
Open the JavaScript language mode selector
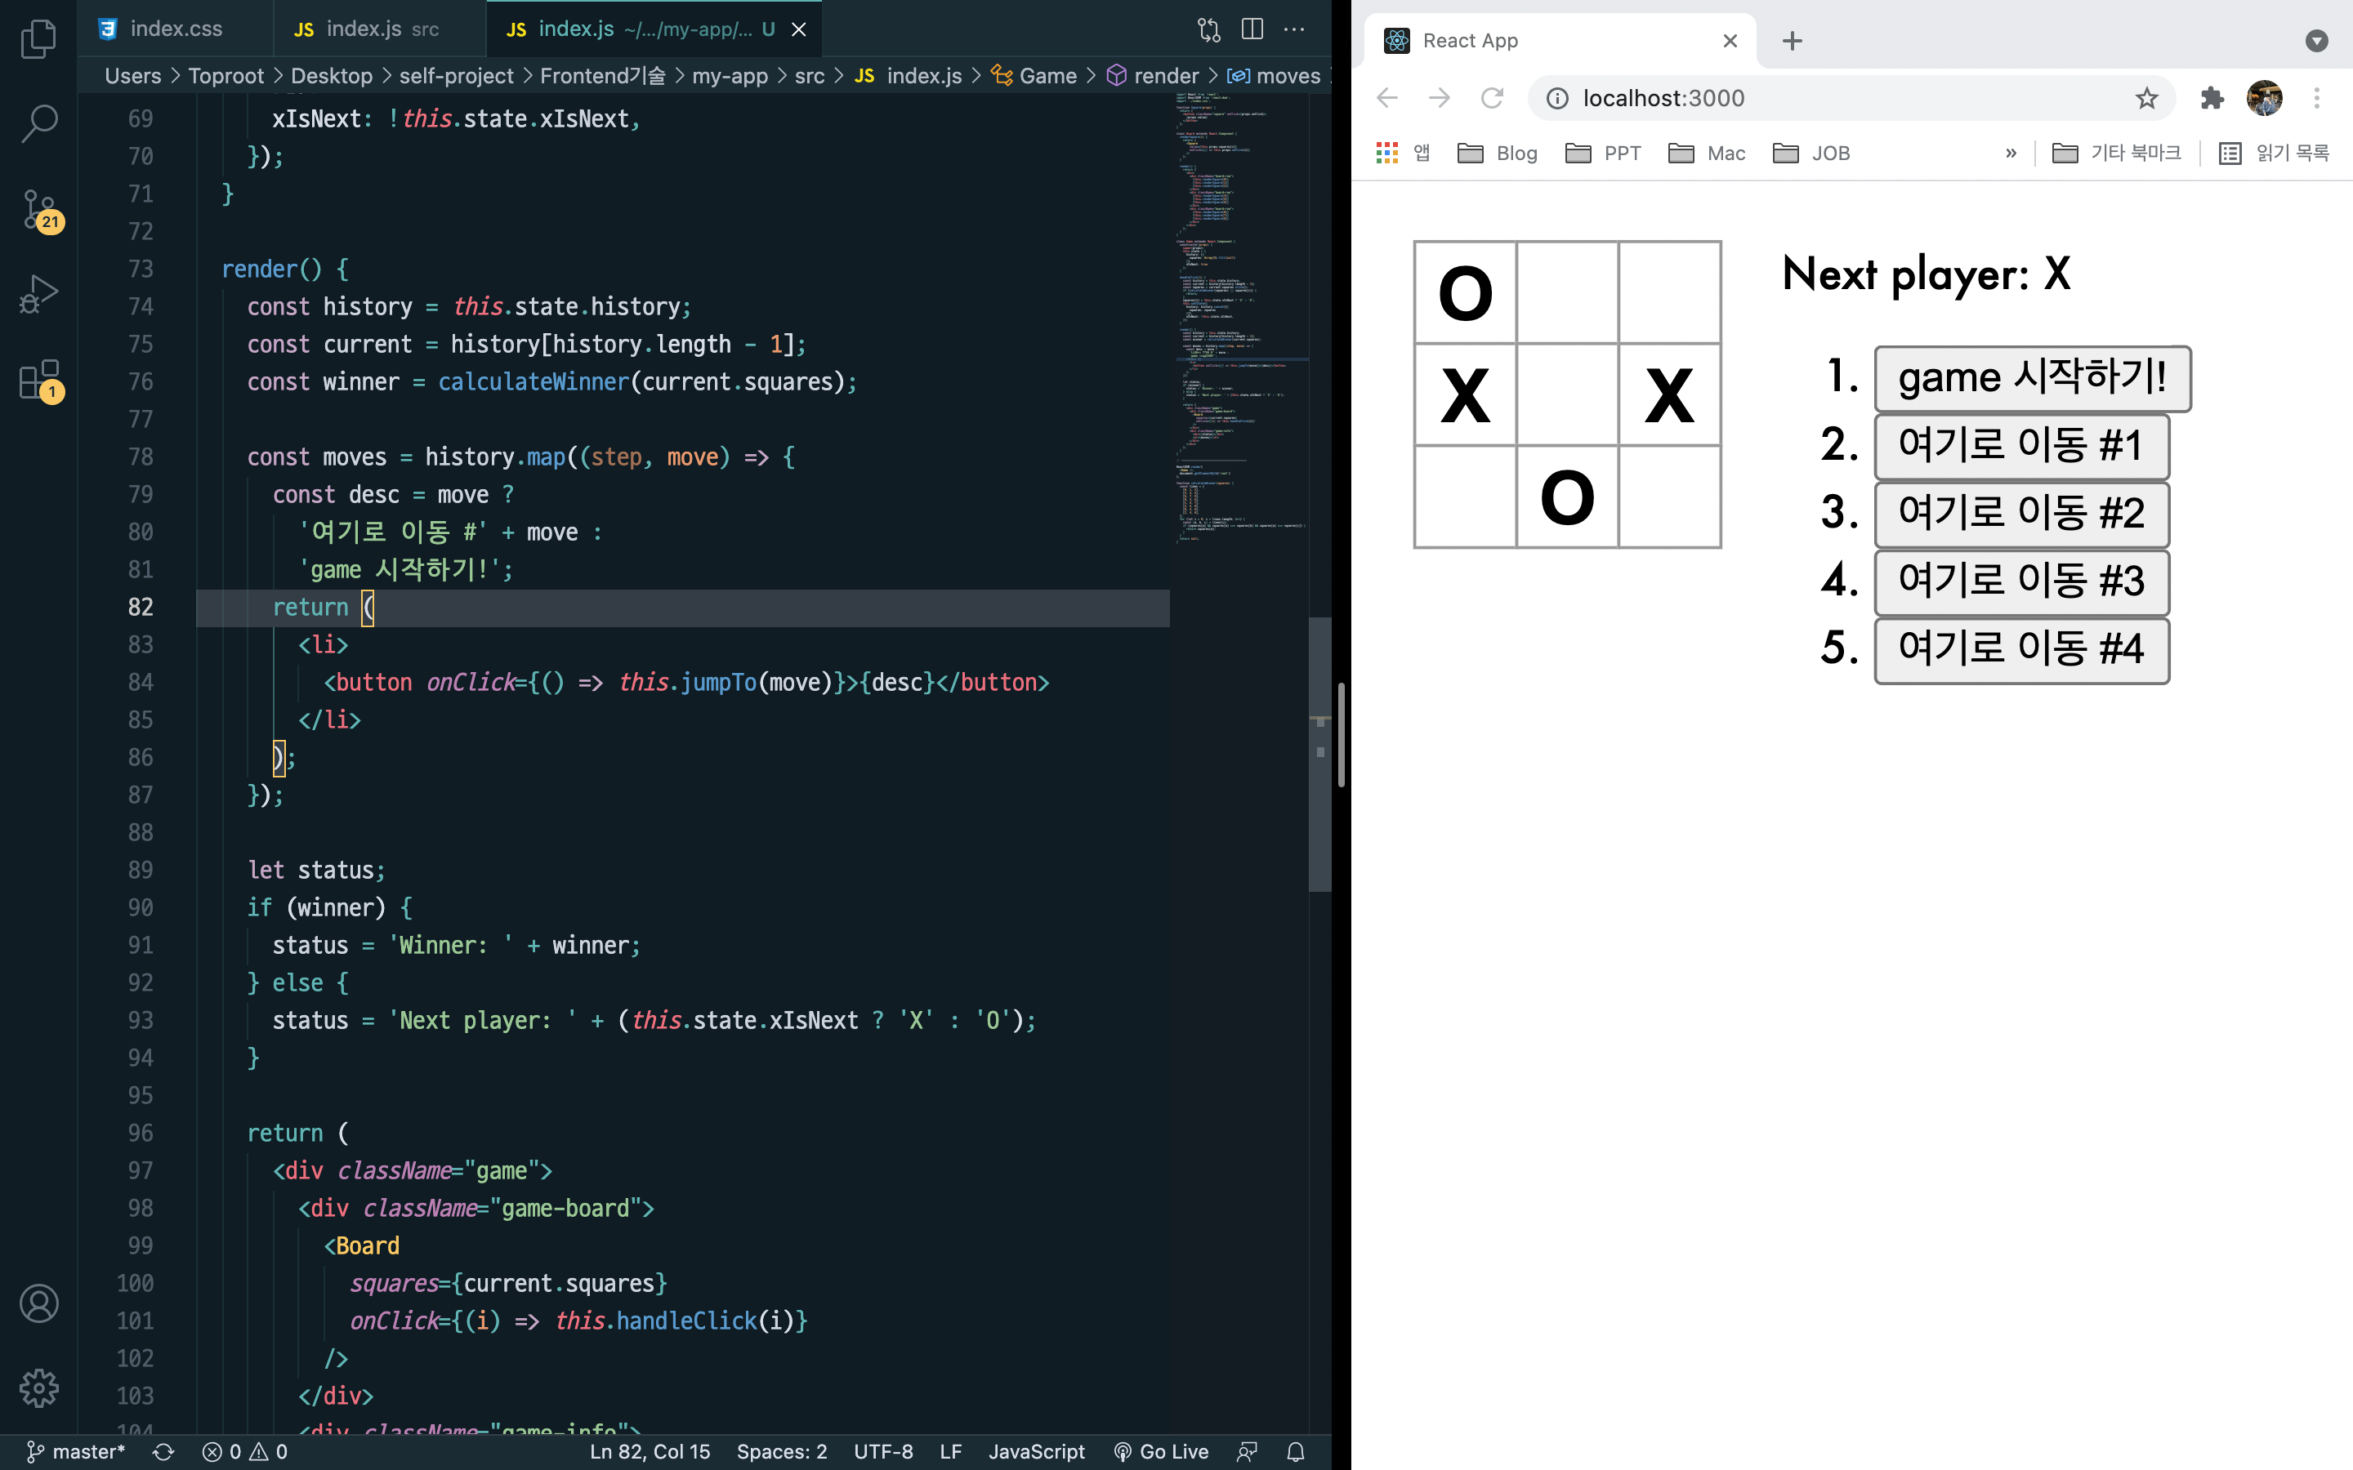[x=1037, y=1451]
